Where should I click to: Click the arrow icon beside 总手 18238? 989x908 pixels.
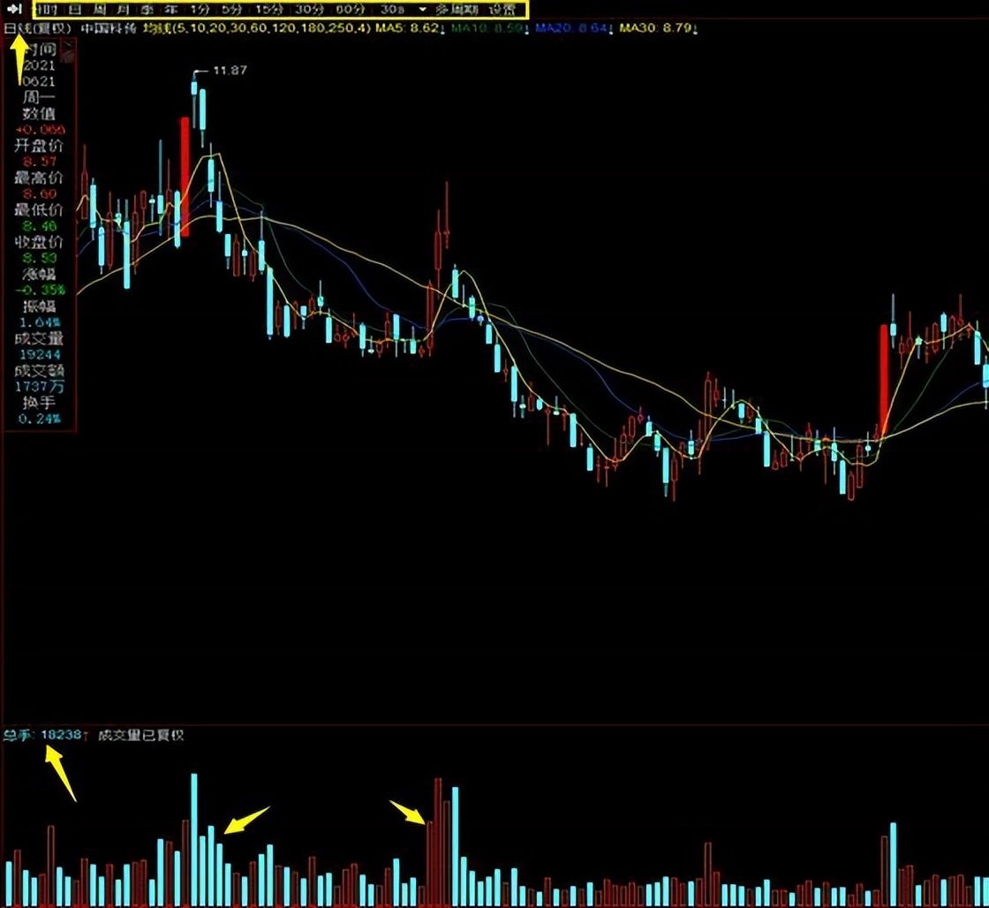87,735
